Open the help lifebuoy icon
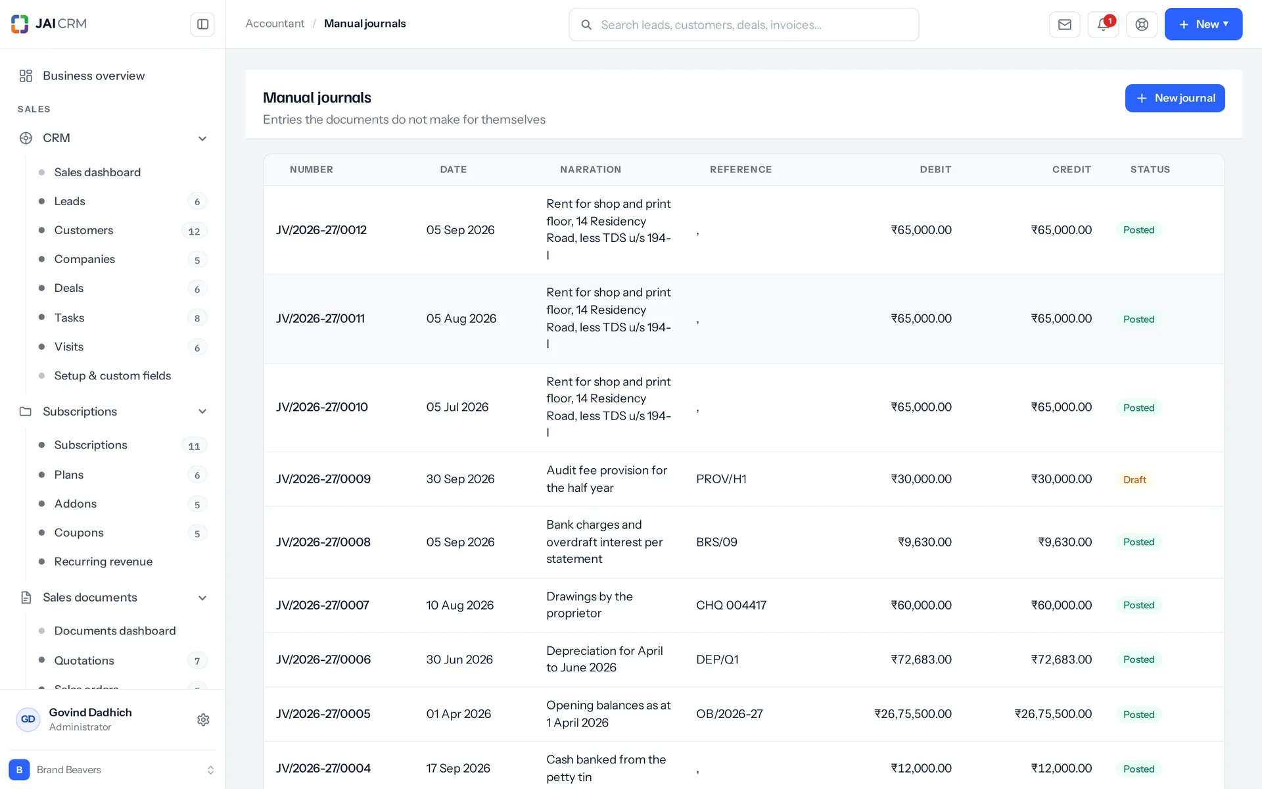Image resolution: width=1262 pixels, height=789 pixels. (1142, 24)
